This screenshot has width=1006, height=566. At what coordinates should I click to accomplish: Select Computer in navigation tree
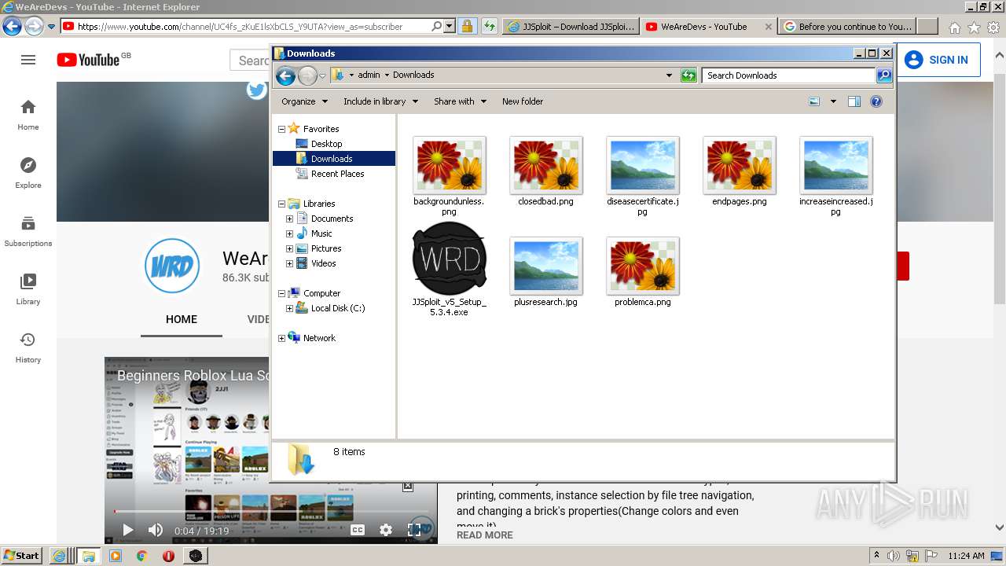click(x=321, y=293)
